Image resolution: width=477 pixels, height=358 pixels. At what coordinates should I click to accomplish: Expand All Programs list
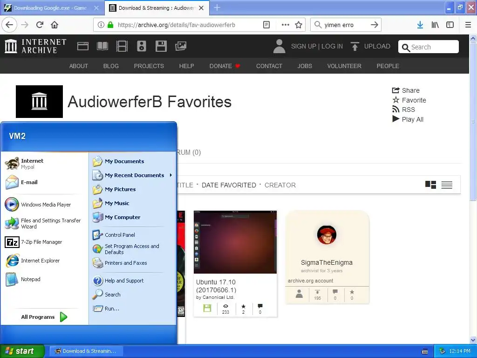click(44, 317)
